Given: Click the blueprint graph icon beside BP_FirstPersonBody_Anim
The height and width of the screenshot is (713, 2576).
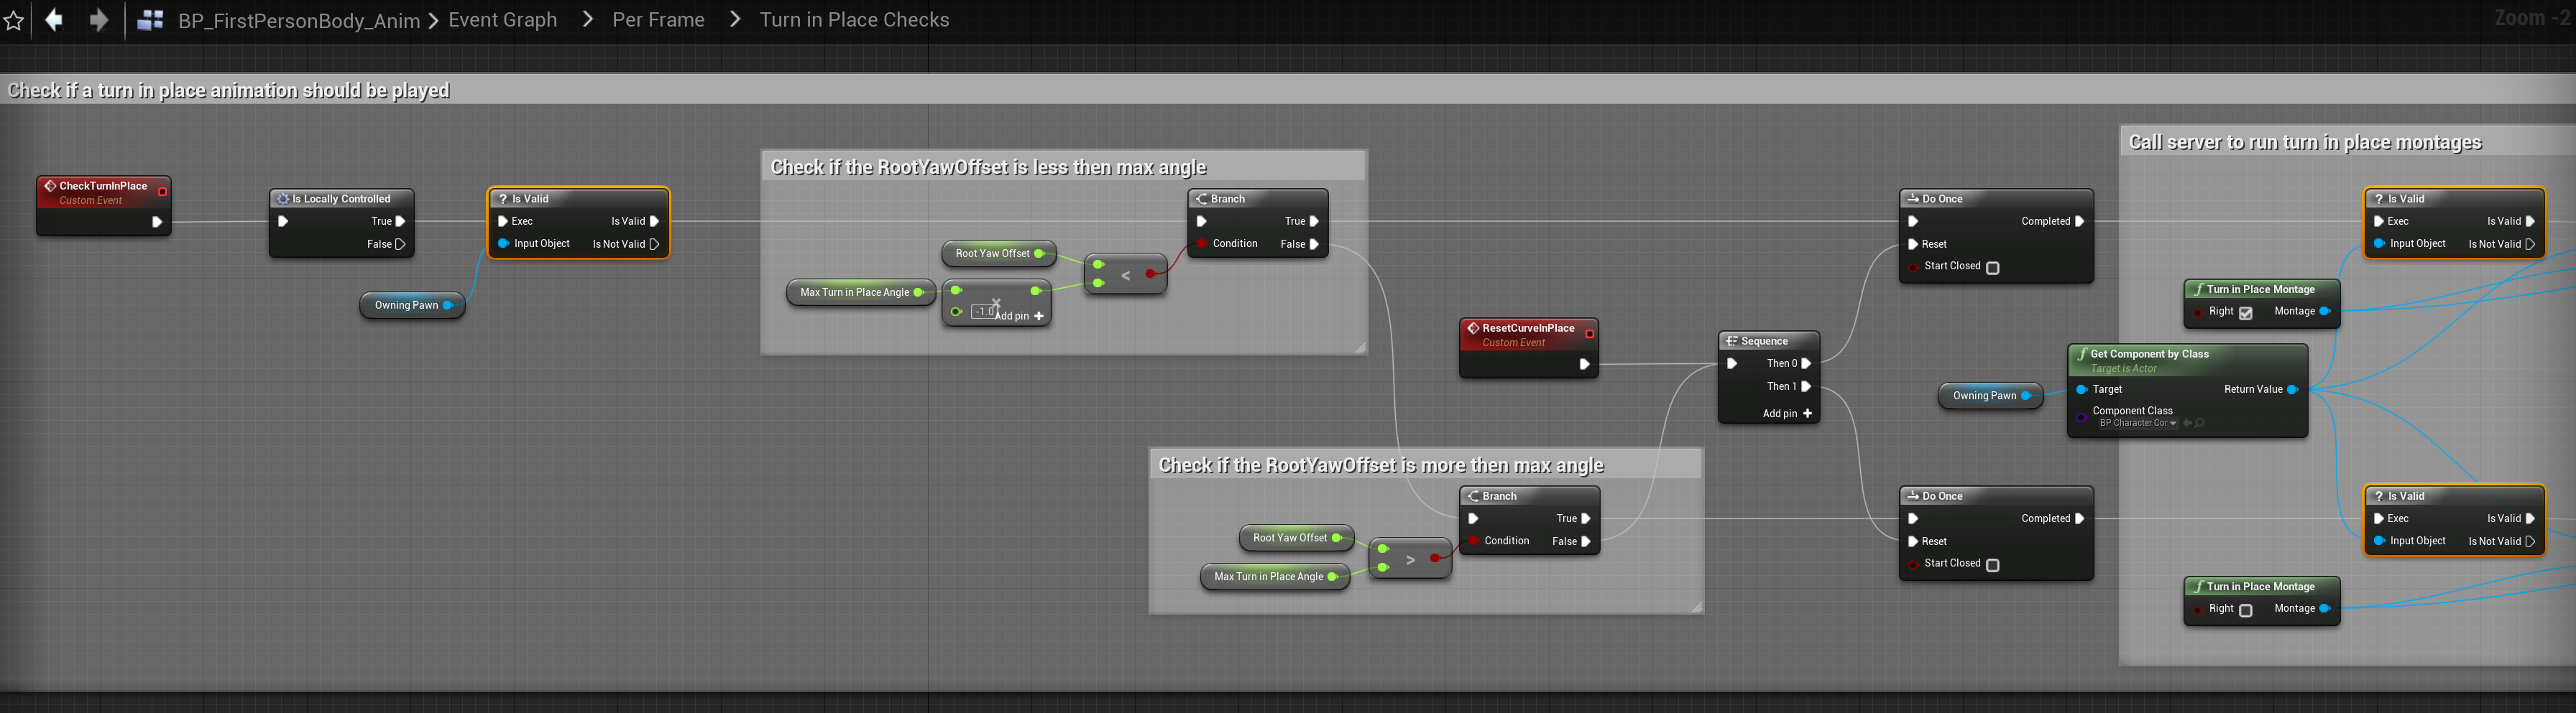Looking at the screenshot, I should click(151, 20).
